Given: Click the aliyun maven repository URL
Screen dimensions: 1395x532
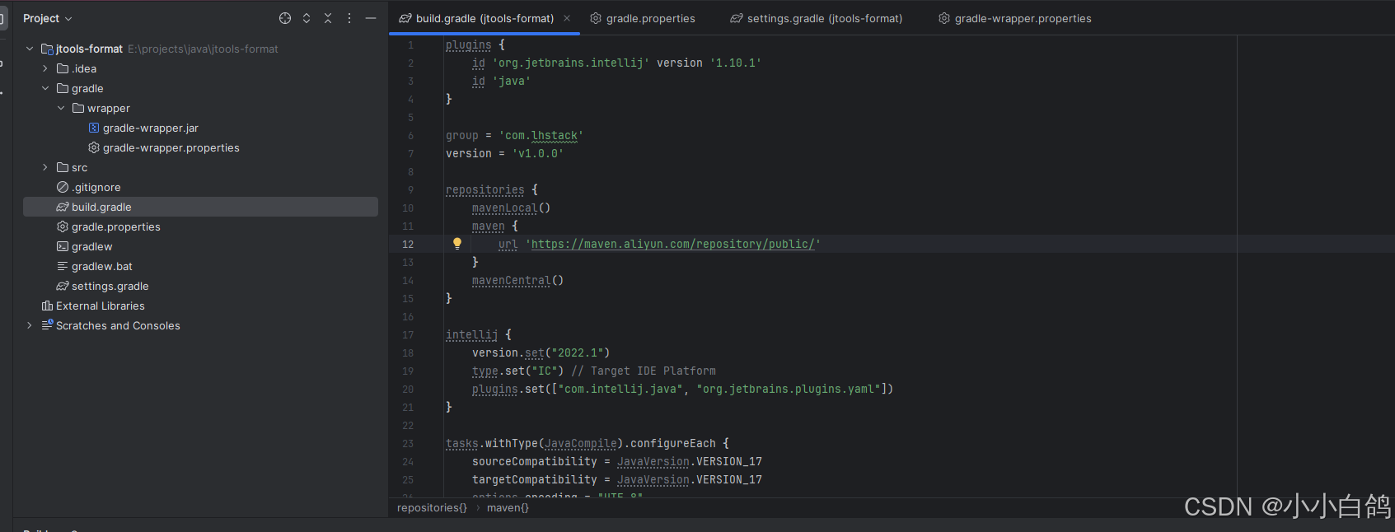Looking at the screenshot, I should pyautogui.click(x=672, y=244).
